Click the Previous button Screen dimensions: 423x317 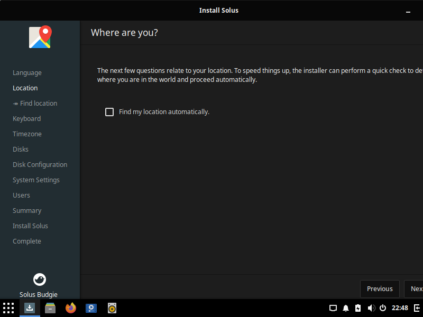point(380,288)
